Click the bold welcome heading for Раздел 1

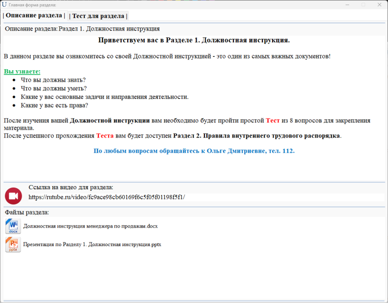pos(194,40)
